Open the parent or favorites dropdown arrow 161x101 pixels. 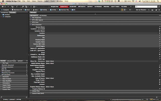pyautogui.click(x=8, y=7)
